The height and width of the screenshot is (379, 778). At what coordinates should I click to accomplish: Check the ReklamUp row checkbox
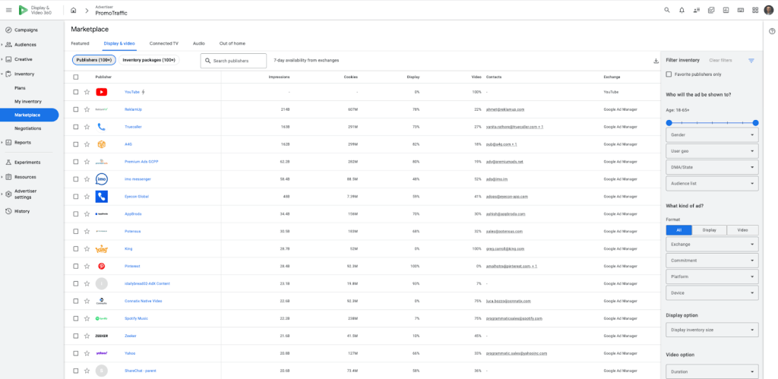(75, 109)
